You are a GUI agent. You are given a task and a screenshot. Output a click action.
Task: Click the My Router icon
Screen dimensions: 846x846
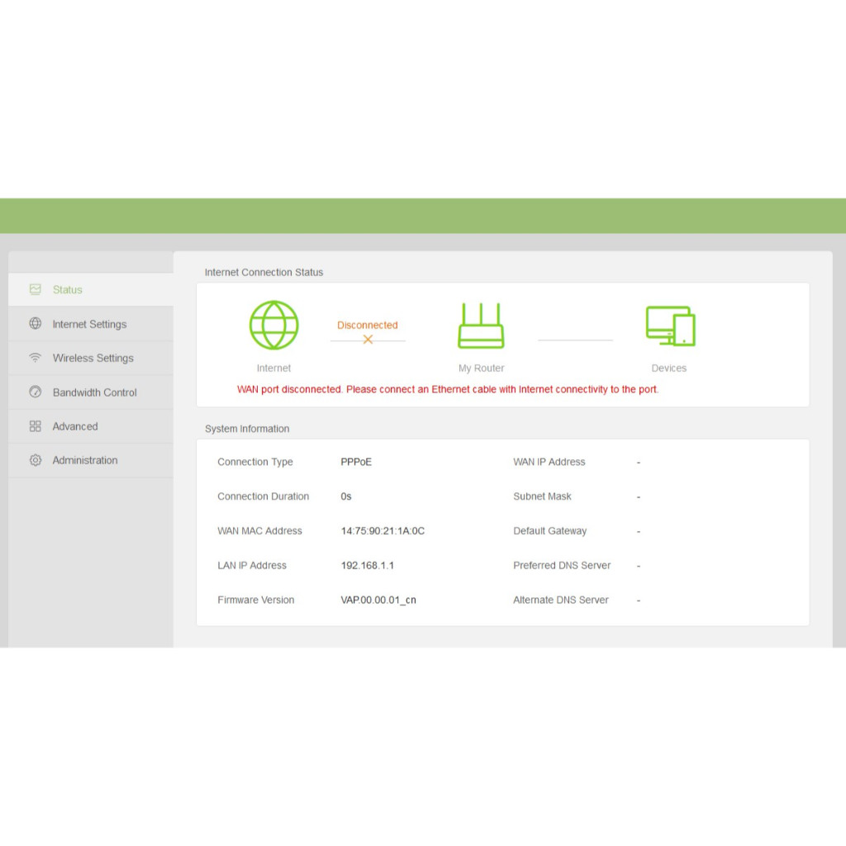coord(481,326)
